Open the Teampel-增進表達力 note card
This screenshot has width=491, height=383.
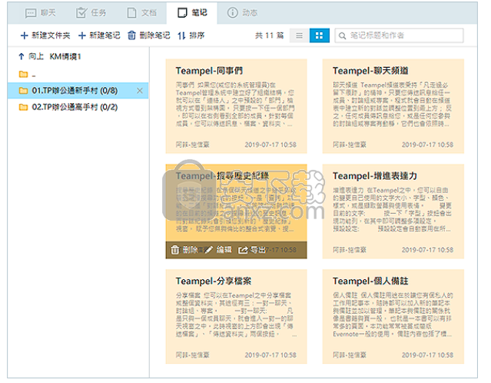click(x=393, y=211)
